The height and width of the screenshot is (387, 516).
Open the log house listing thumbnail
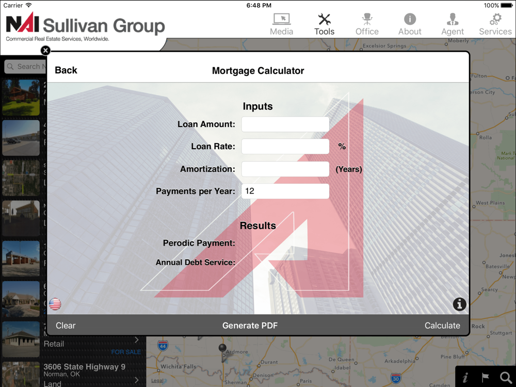pyautogui.click(x=21, y=98)
